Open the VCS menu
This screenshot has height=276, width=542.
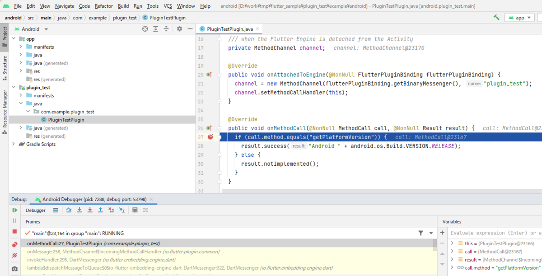[x=168, y=6]
